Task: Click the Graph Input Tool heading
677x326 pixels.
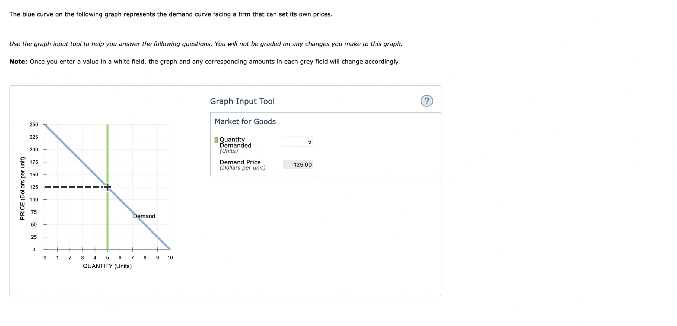Action: tap(242, 101)
